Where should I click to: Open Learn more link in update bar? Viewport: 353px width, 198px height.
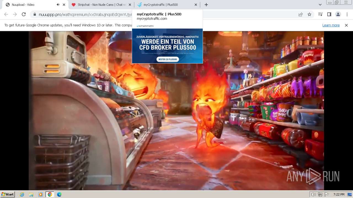point(331,25)
